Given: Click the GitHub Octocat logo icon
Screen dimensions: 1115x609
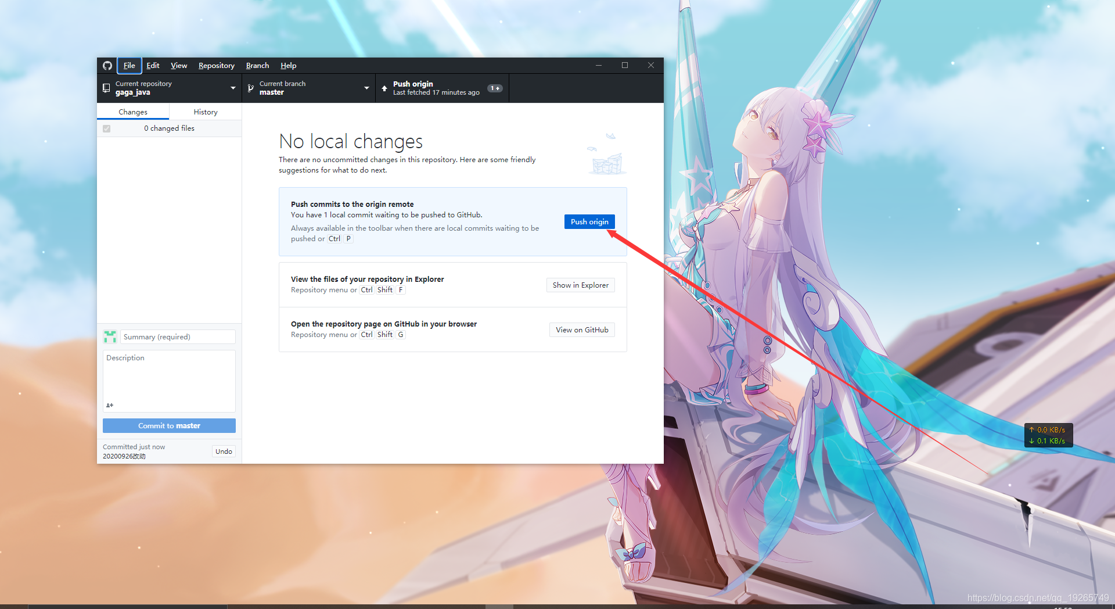Looking at the screenshot, I should coord(107,66).
